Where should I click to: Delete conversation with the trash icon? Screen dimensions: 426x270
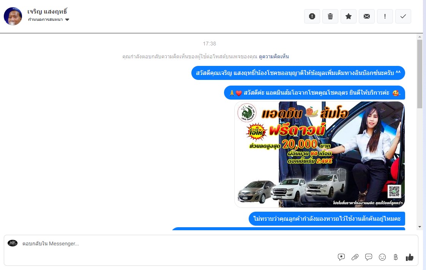[330, 16]
